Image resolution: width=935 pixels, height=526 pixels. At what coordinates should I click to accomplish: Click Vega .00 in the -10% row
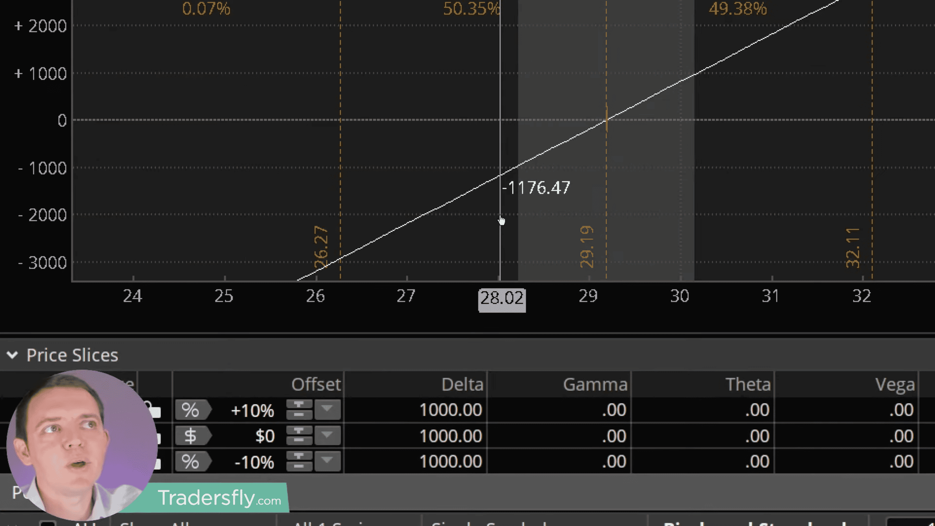(x=901, y=462)
